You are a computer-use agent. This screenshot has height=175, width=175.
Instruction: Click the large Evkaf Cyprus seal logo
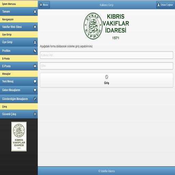pyautogui.click(x=93, y=26)
